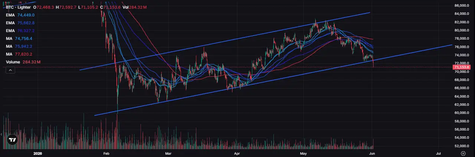
Task: Click the current price label 71,153.6
Action: (462, 67)
